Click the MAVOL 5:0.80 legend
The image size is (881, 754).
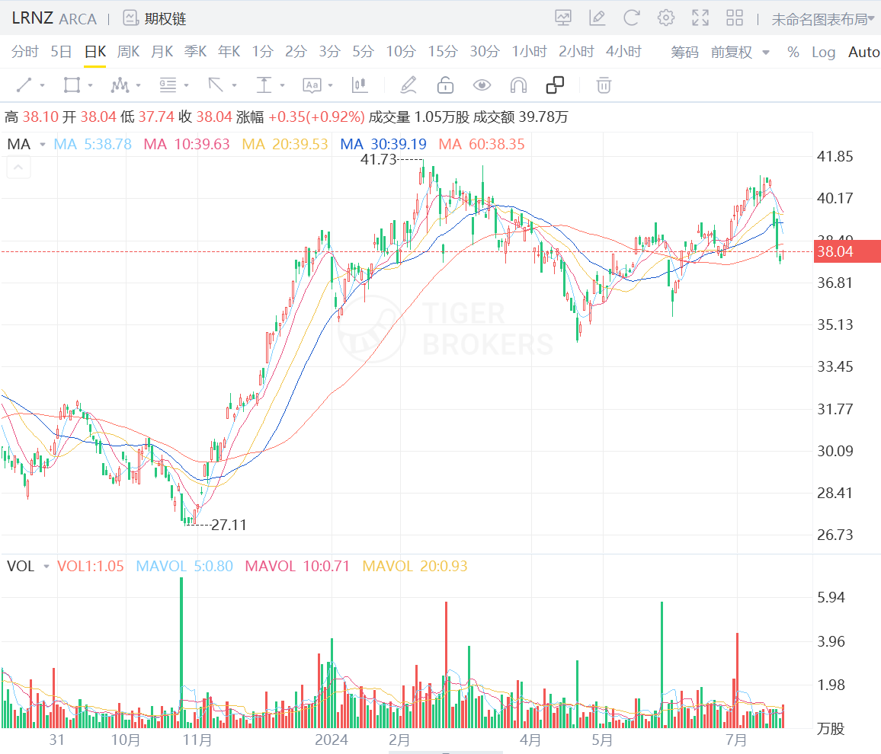click(184, 566)
